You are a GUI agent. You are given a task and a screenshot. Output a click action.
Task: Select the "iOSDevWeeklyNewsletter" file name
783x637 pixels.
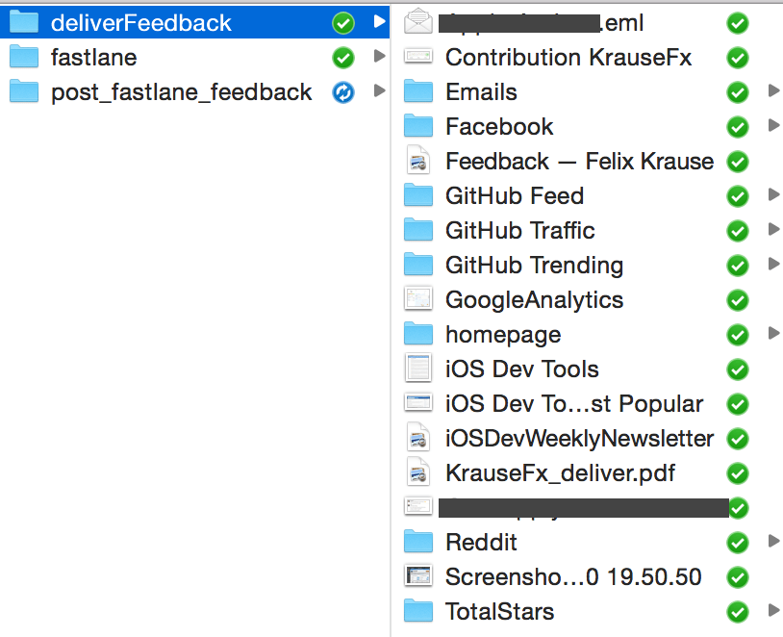(580, 439)
